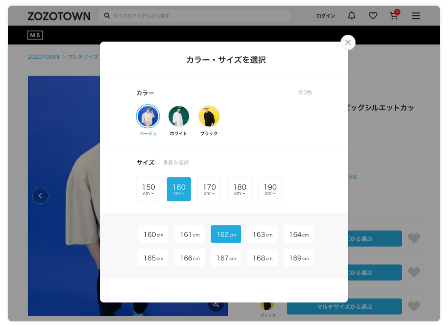Favorite the ブラック variant with heart icon
Viewport: 448px width, 327px height.
click(x=414, y=306)
